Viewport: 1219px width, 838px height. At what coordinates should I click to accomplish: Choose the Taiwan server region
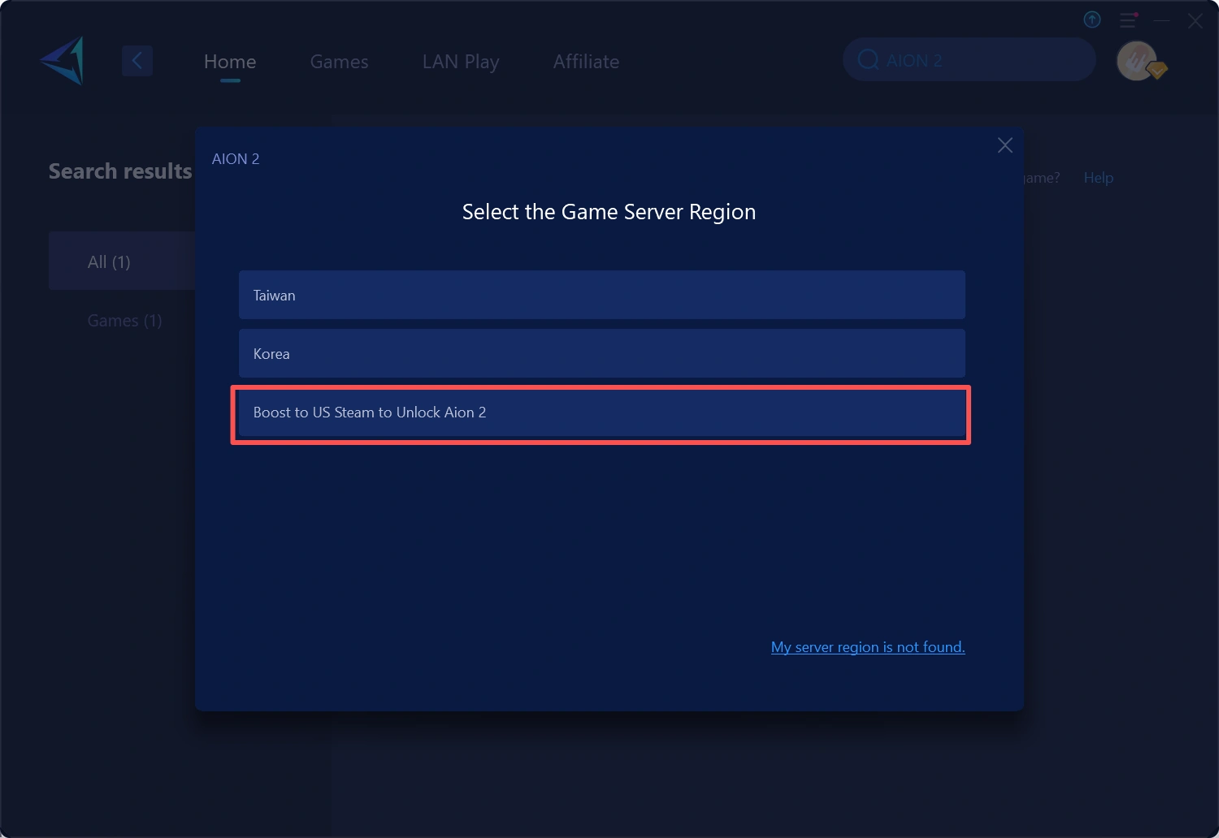pyautogui.click(x=601, y=295)
